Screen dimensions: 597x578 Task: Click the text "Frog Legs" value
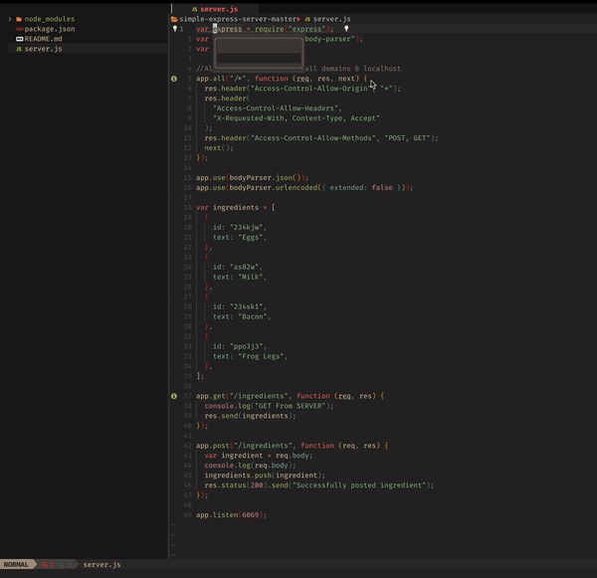pyautogui.click(x=261, y=356)
